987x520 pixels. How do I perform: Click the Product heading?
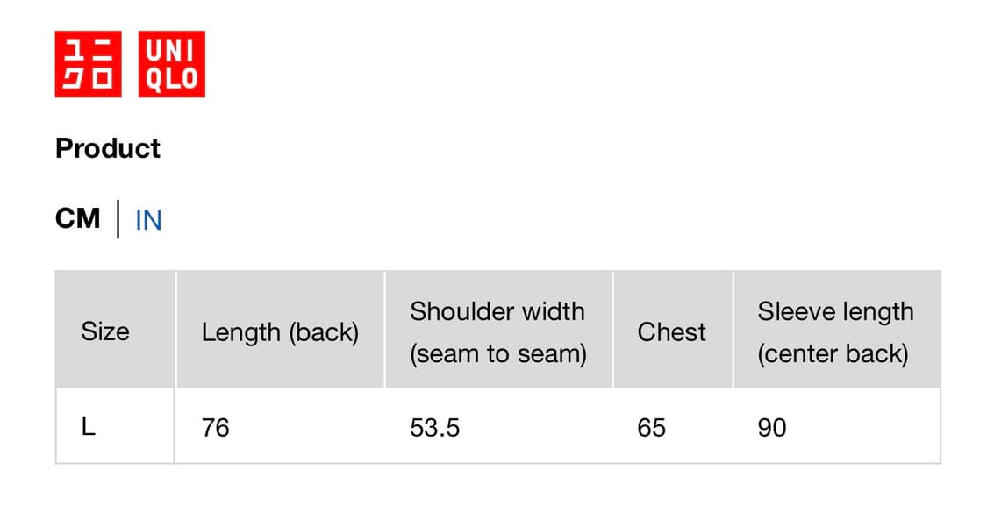click(107, 148)
